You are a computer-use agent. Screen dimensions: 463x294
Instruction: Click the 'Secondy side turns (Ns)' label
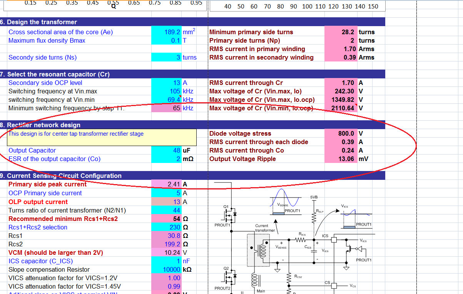pyautogui.click(x=43, y=58)
